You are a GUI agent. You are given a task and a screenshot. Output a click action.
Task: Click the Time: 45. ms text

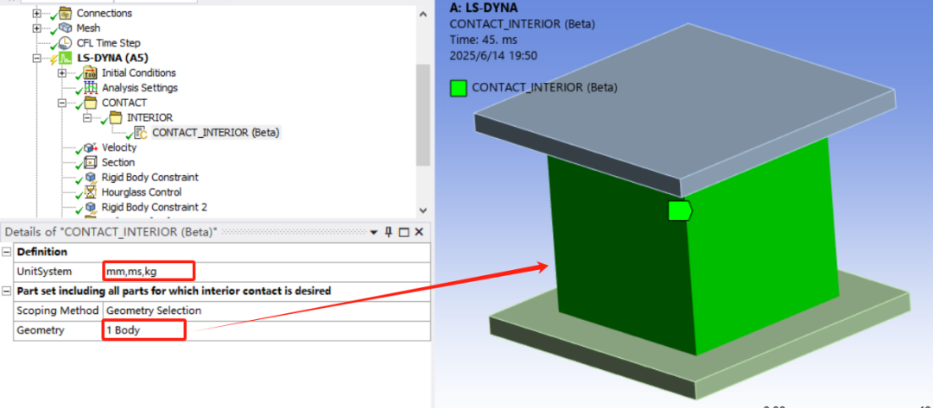point(483,40)
